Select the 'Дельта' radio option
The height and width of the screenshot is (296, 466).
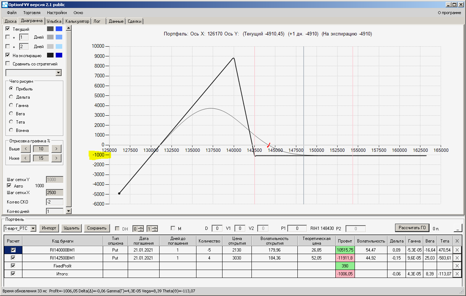click(11, 97)
